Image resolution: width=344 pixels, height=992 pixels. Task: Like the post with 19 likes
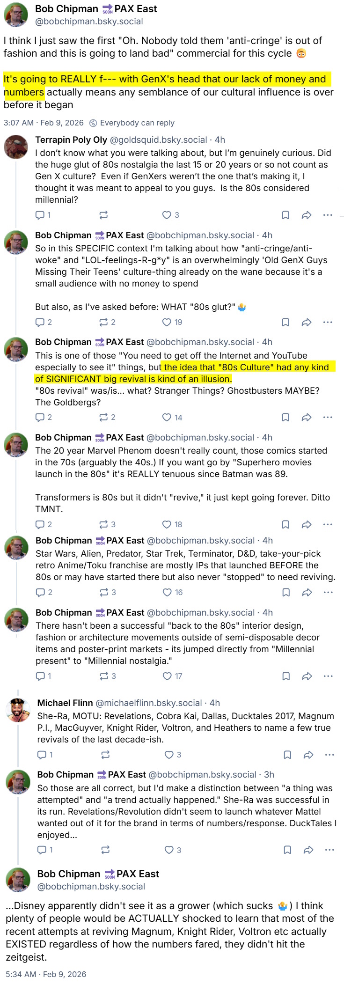tap(172, 322)
